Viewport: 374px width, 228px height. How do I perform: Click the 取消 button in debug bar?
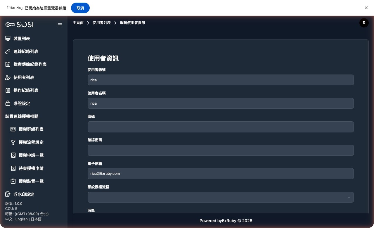point(80,8)
